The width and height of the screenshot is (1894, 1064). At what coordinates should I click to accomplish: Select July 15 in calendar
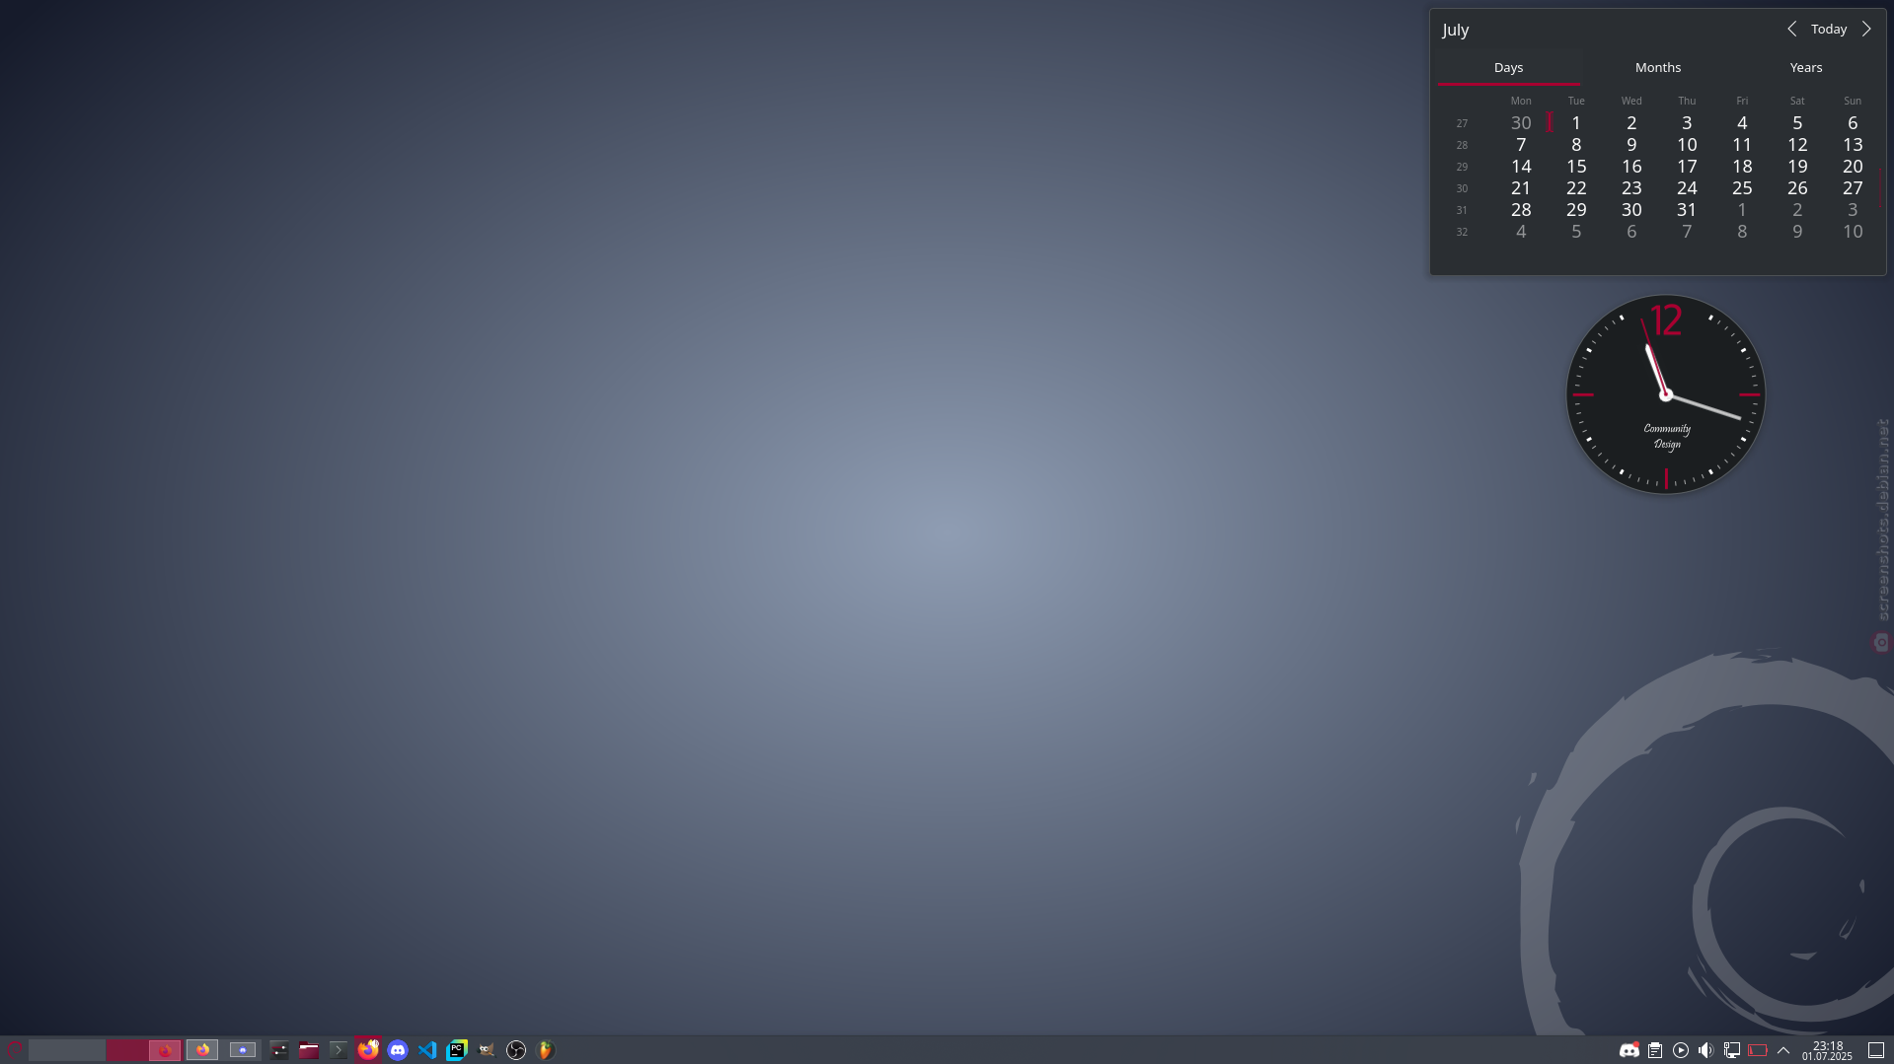pyautogui.click(x=1576, y=167)
